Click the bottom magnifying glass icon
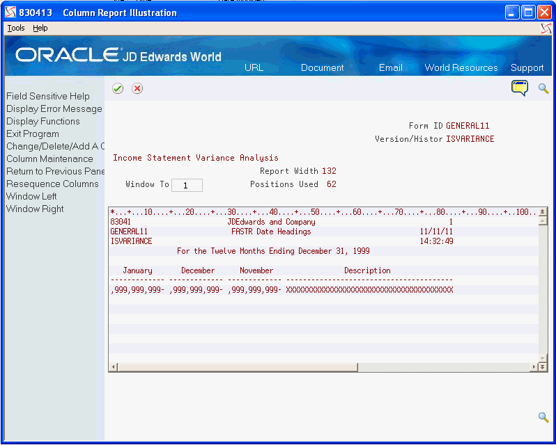 [543, 417]
